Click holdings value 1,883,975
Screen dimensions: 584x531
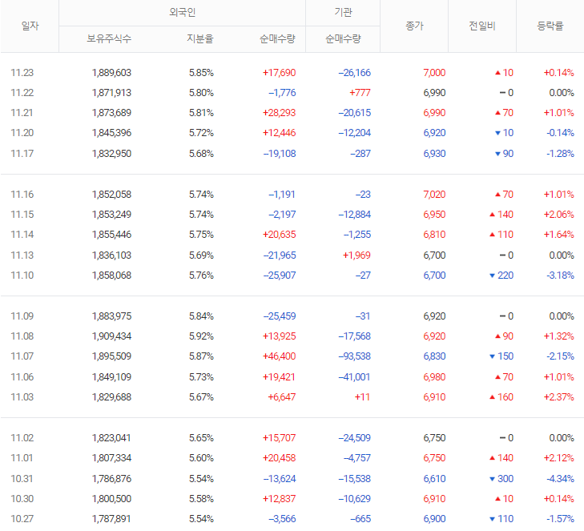[x=111, y=316]
